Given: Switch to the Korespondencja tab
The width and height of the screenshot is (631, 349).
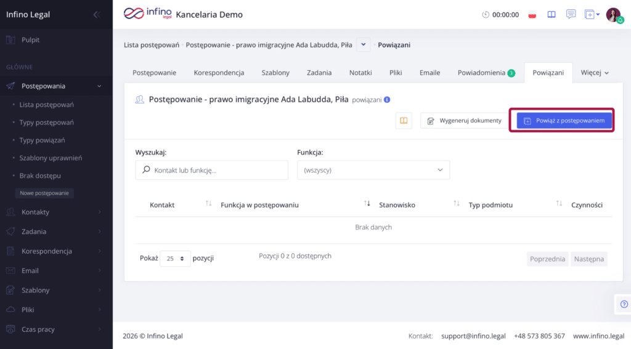Looking at the screenshot, I should pos(219,73).
